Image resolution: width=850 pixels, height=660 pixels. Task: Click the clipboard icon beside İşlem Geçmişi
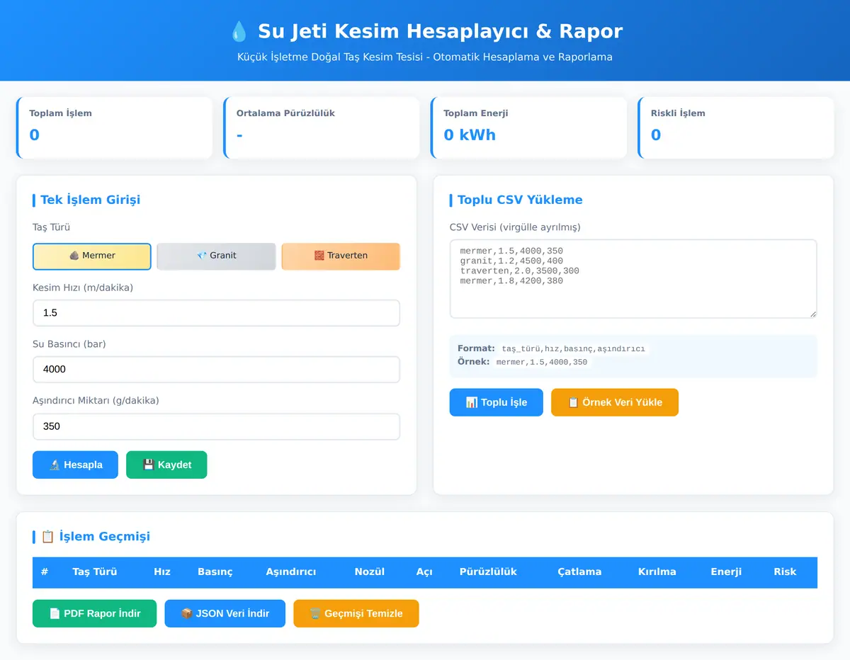47,537
